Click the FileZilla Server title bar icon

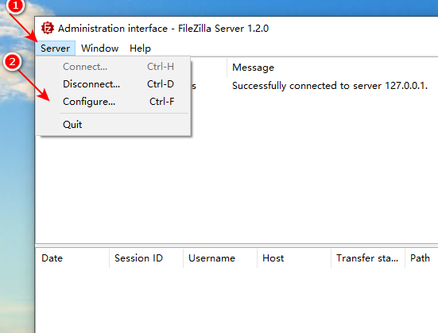(x=47, y=29)
